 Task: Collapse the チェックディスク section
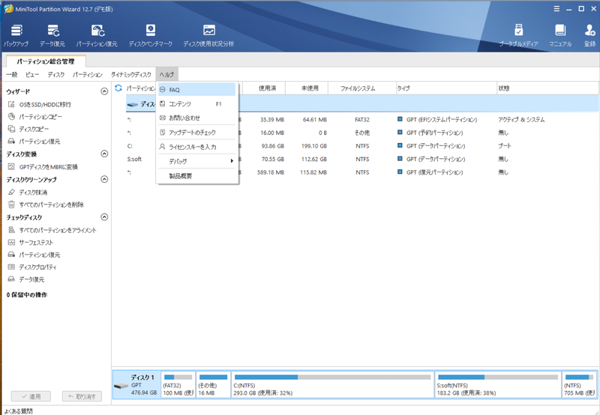point(104,217)
